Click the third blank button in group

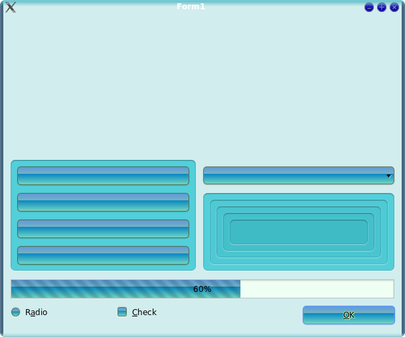(x=103, y=229)
